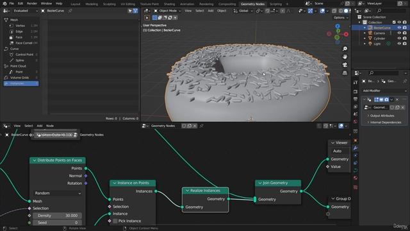Remove the Geometry Nodes modifier with X

[397, 99]
